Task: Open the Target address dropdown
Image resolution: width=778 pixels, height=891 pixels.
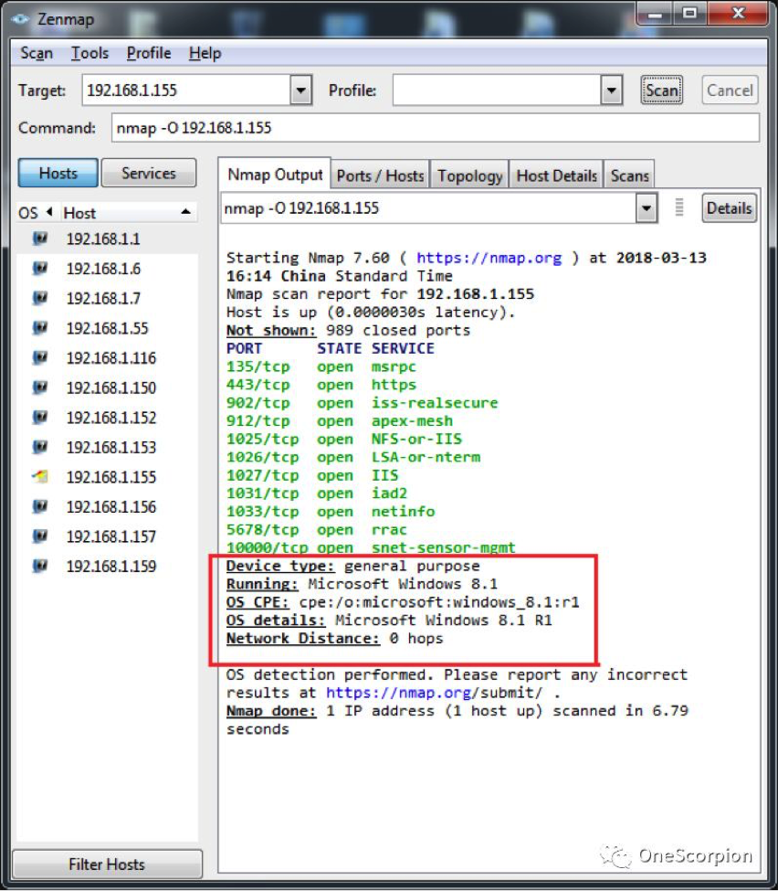Action: [301, 90]
